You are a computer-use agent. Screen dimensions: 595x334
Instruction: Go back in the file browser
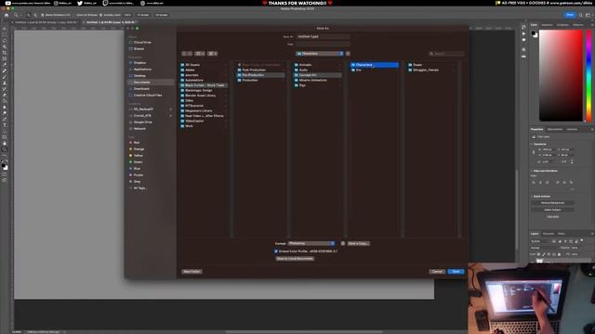(184, 54)
